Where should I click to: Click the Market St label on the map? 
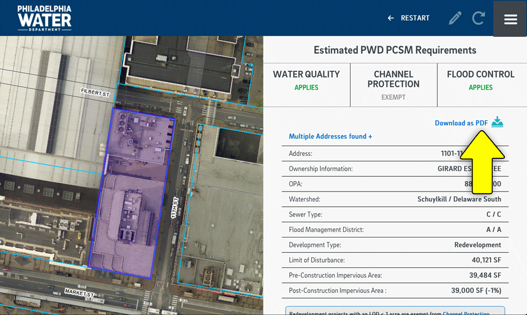(79, 292)
